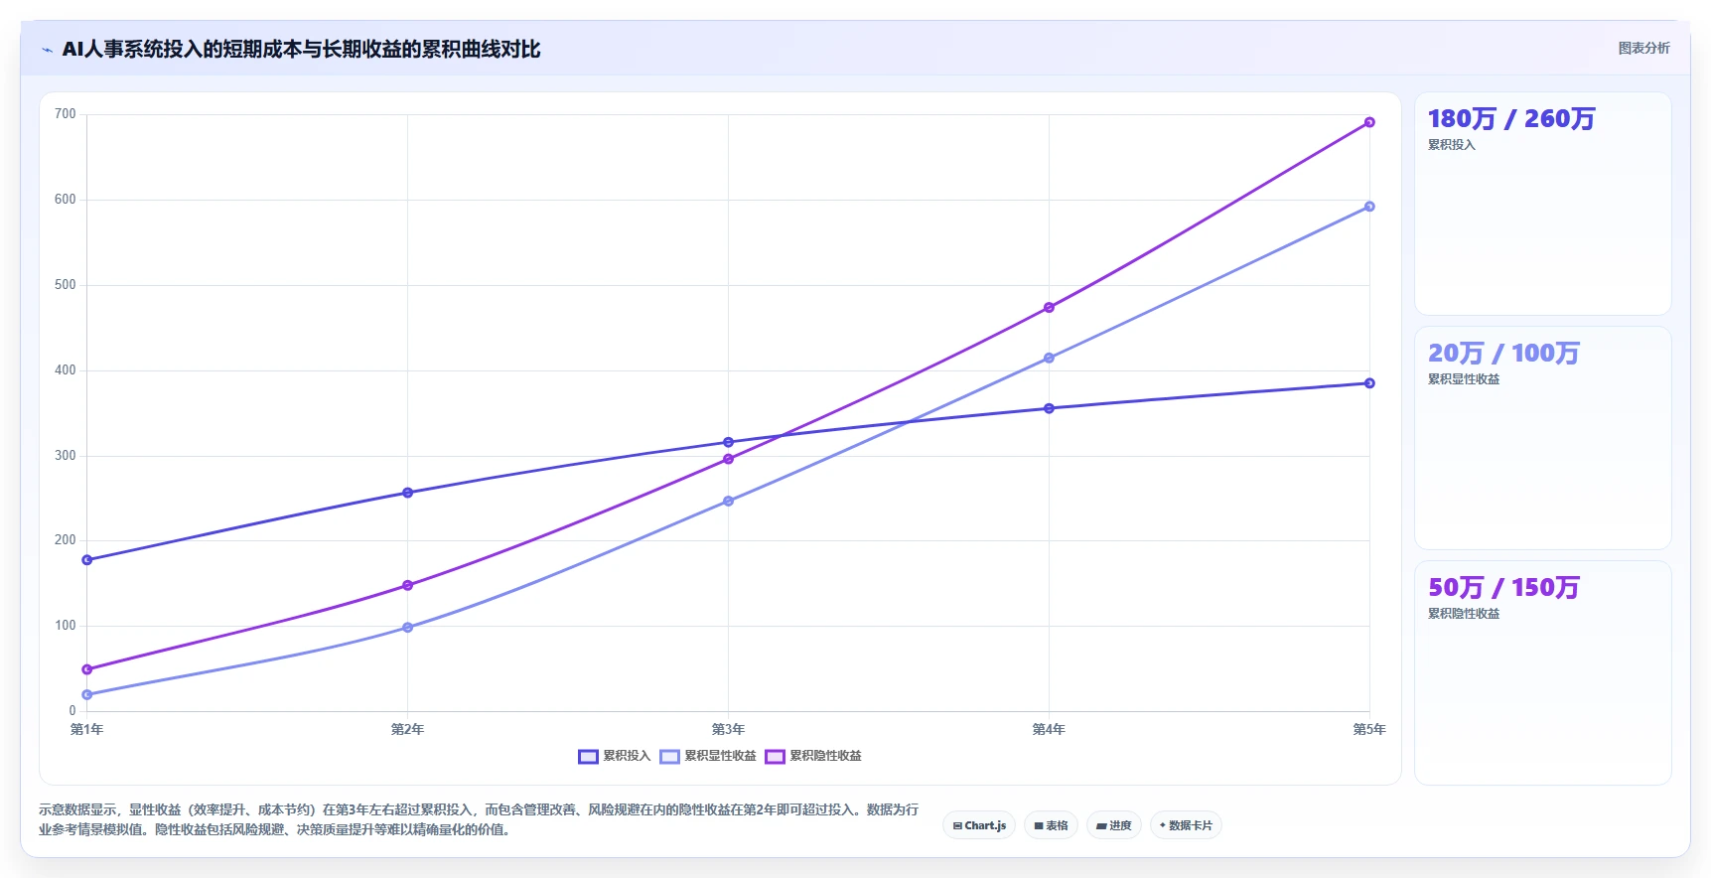Screen dimensions: 1711x878
Task: Click the 第3年 x-axis label
Action: pyautogui.click(x=728, y=730)
